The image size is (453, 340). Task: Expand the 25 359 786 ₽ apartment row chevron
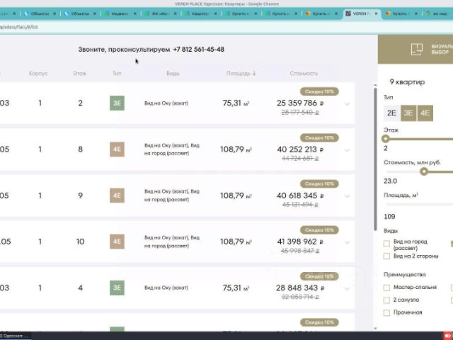(348, 104)
